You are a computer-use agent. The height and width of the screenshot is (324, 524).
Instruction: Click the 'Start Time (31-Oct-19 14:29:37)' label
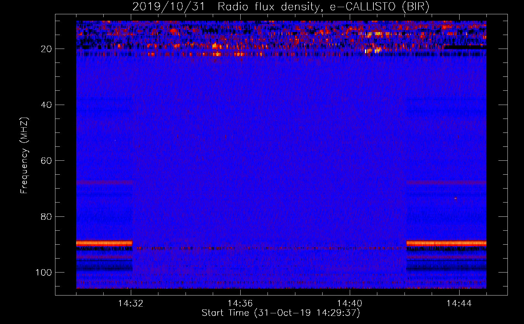281,313
